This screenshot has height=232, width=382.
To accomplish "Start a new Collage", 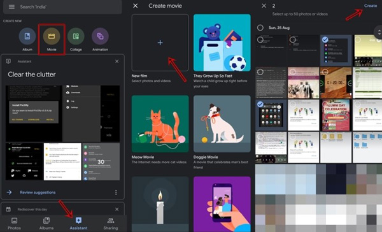I will [x=76, y=36].
